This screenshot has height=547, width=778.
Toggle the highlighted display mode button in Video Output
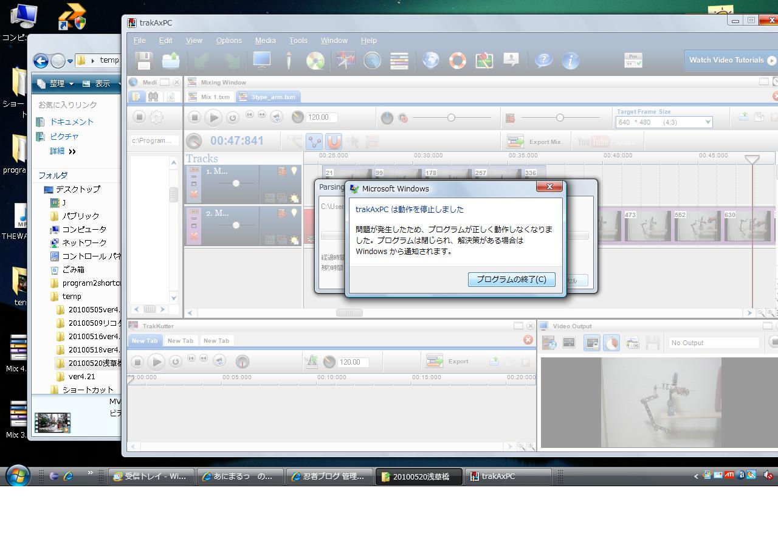coord(592,343)
